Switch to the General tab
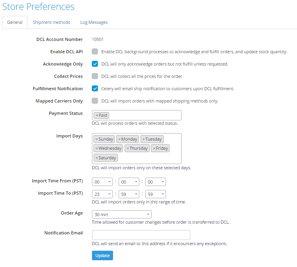This screenshot has width=297, height=267. [15, 22]
